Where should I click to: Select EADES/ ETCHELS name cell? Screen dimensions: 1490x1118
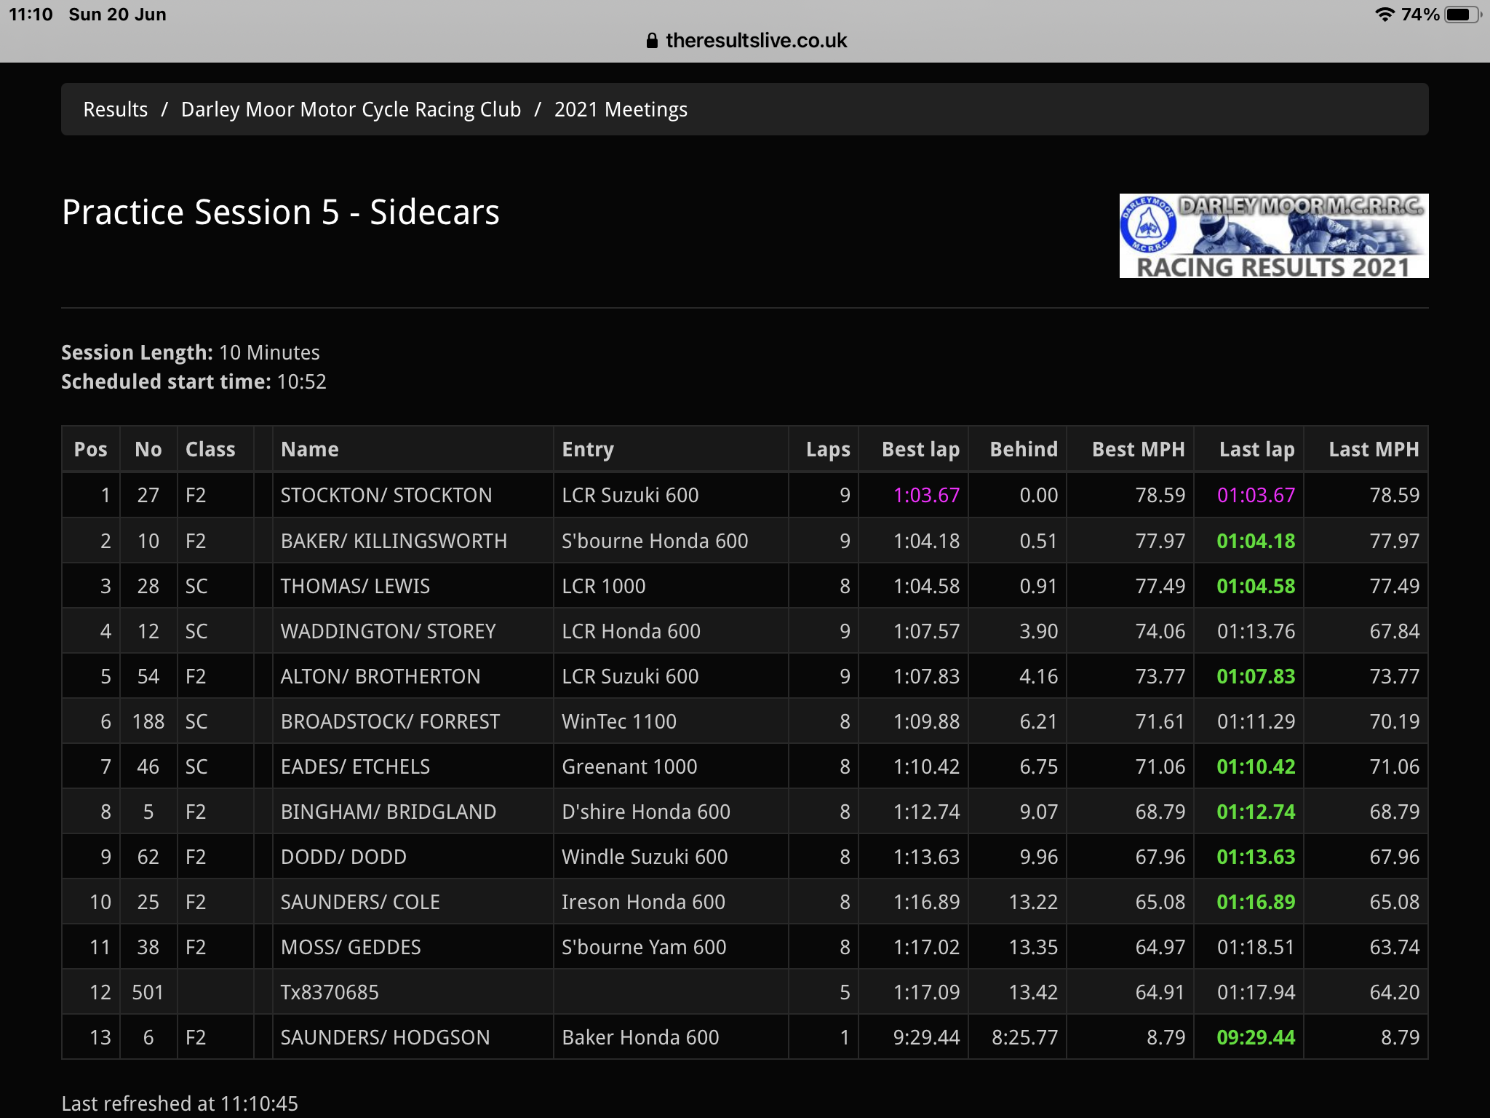(x=413, y=766)
